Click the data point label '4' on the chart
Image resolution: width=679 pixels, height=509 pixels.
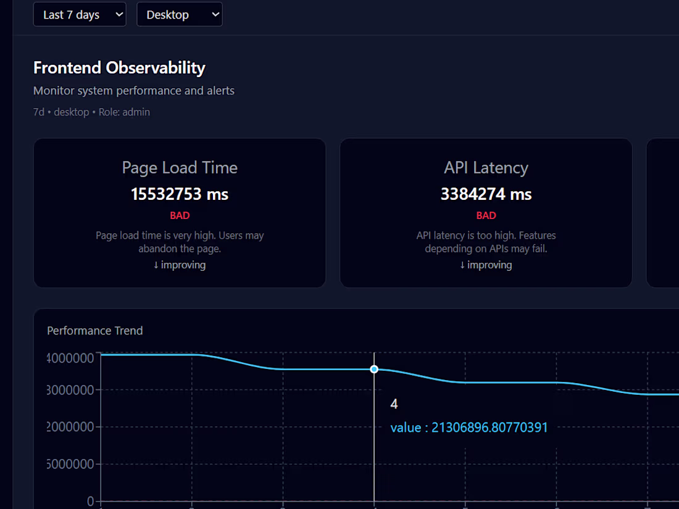tap(394, 404)
